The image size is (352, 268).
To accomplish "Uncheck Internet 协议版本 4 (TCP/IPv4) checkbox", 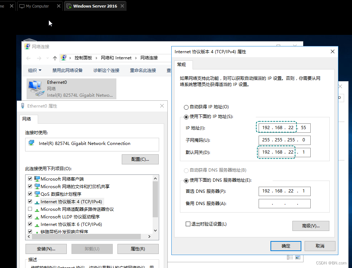I will point(30,201).
